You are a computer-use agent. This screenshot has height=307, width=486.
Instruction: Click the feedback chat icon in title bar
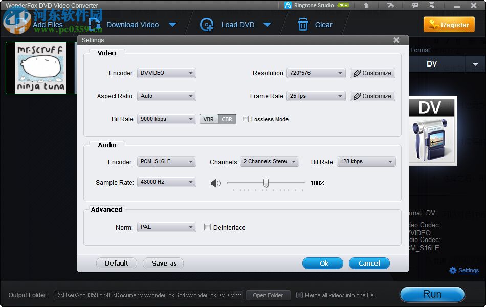415,5
